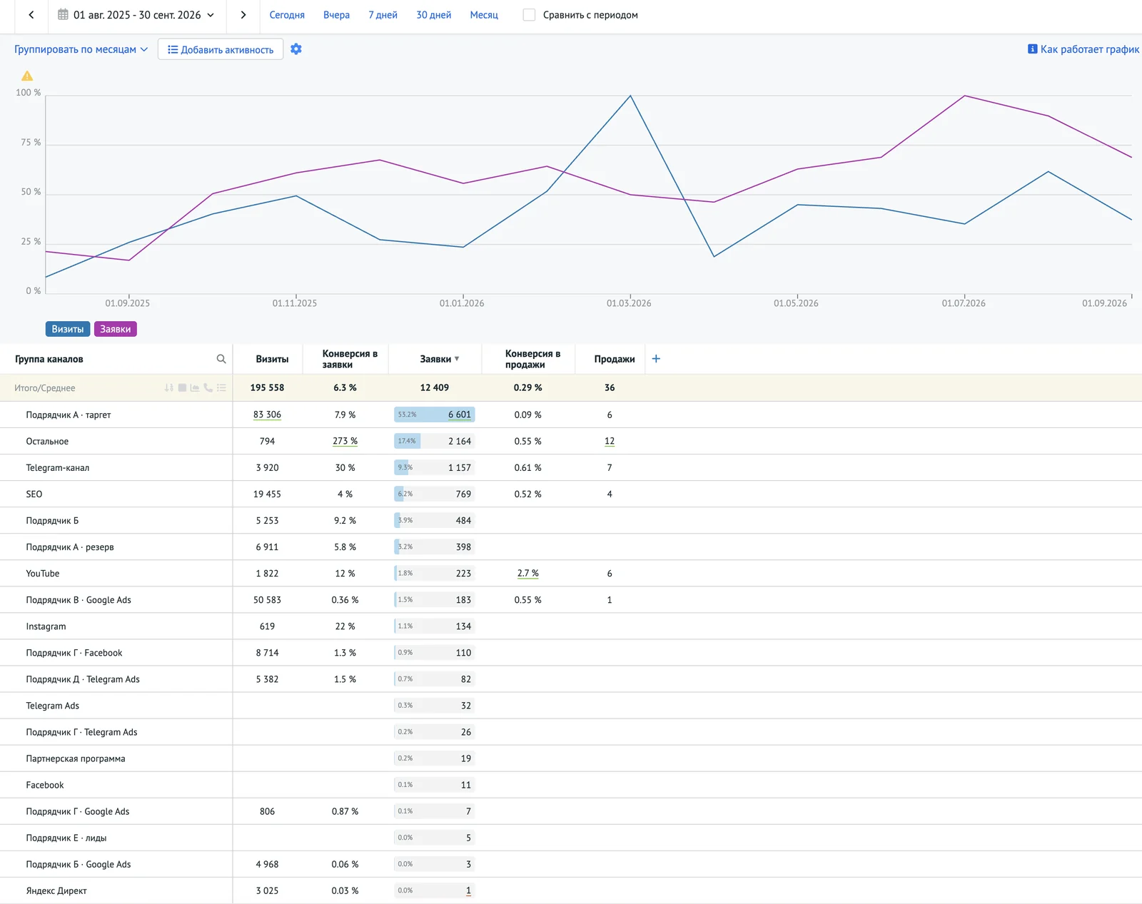The image size is (1142, 904).
Task: Click the YouTube conversion value 2.7 %
Action: (x=528, y=573)
